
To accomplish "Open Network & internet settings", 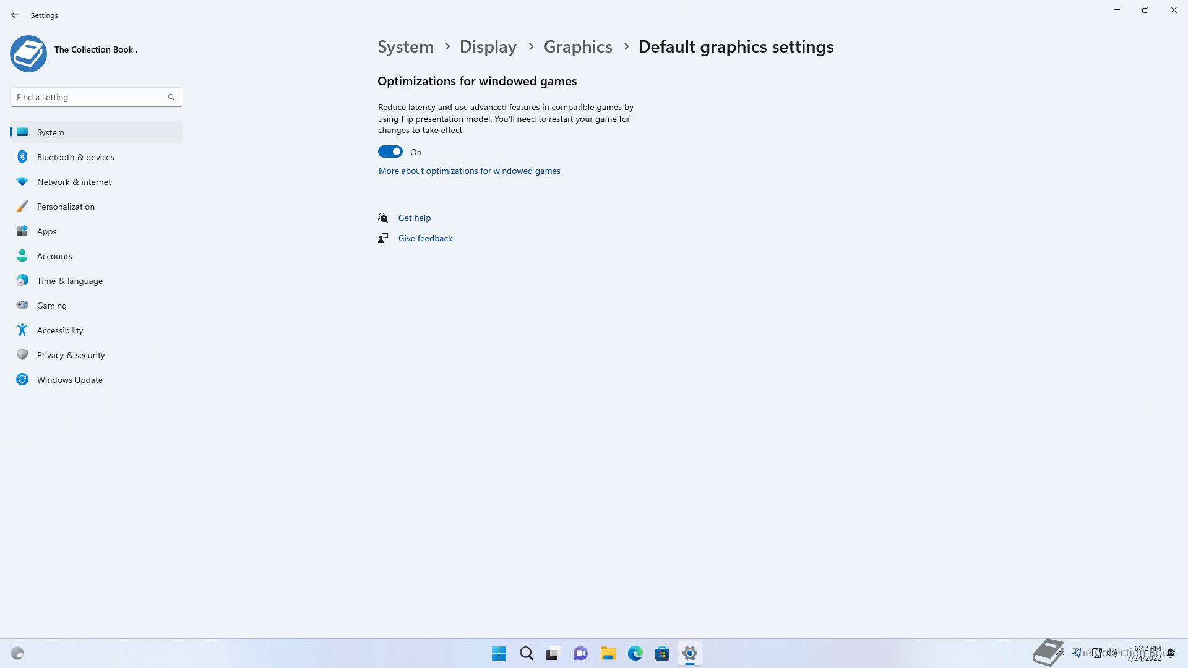I will [x=97, y=182].
